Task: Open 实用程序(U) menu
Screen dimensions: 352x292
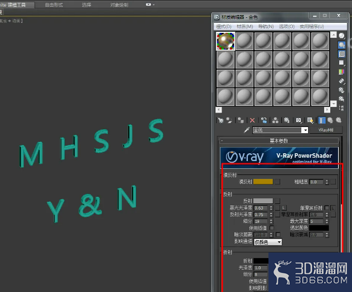Action: pos(312,27)
